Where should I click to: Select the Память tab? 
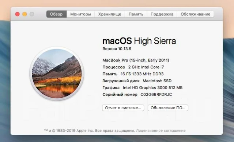point(136,14)
